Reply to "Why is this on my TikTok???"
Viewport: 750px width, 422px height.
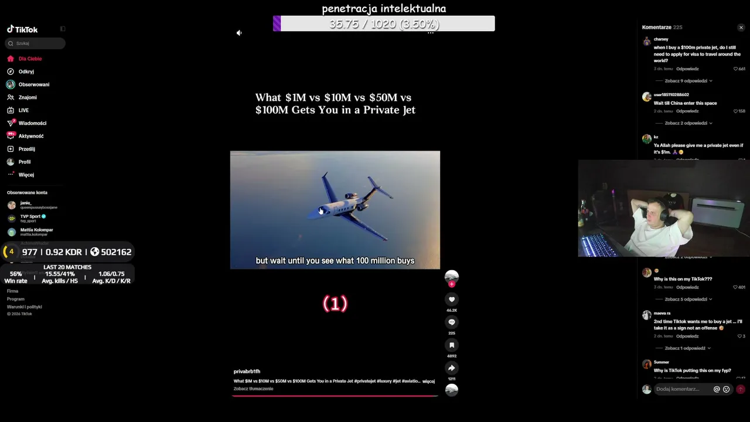click(687, 287)
